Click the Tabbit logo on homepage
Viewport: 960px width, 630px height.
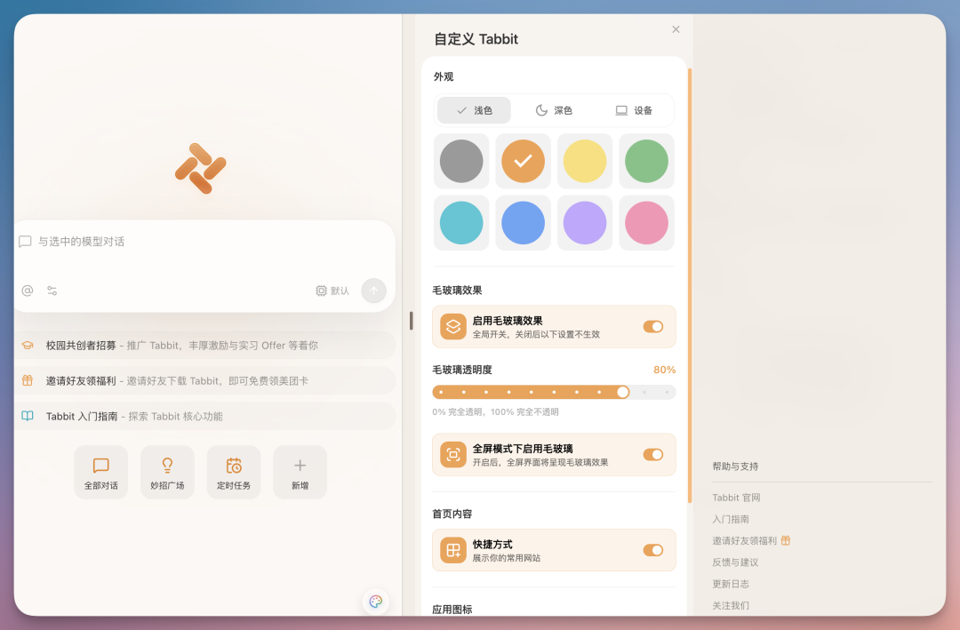click(x=201, y=168)
